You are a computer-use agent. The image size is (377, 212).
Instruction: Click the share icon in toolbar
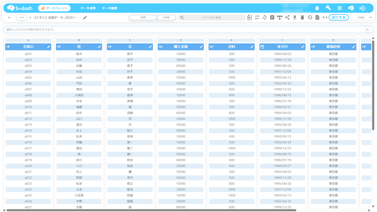point(287,17)
